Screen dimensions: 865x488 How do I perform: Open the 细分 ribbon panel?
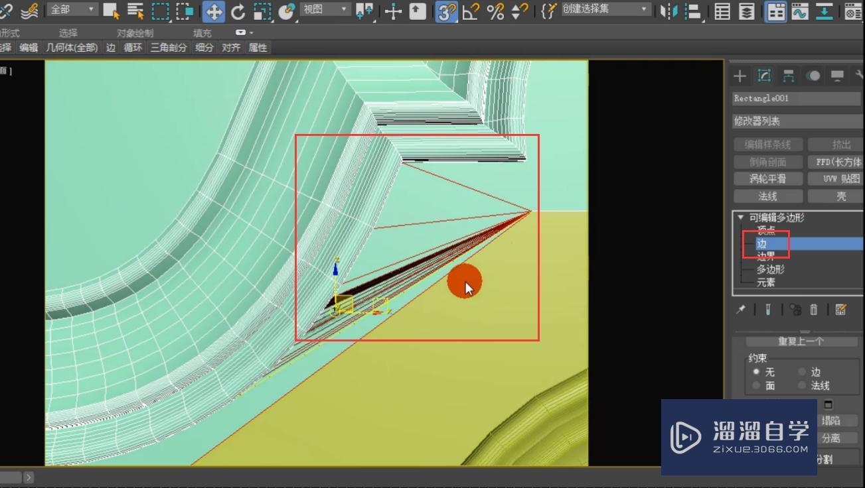tap(204, 48)
